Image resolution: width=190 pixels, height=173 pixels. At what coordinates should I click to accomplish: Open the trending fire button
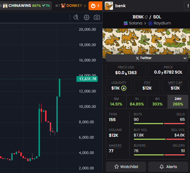click(x=95, y=6)
